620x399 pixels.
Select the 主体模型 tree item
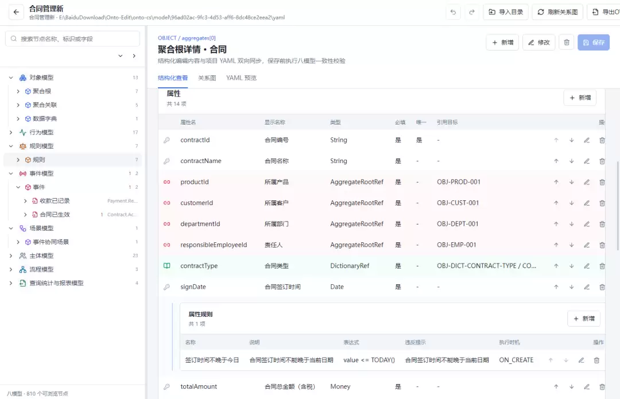(x=73, y=255)
